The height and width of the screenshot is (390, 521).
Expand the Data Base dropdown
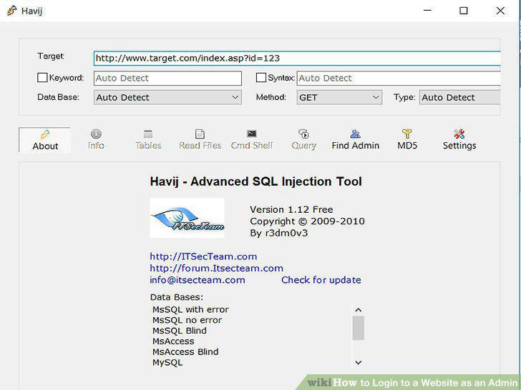[x=167, y=97]
